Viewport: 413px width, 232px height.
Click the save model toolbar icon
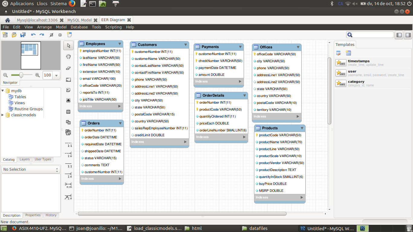click(23, 35)
